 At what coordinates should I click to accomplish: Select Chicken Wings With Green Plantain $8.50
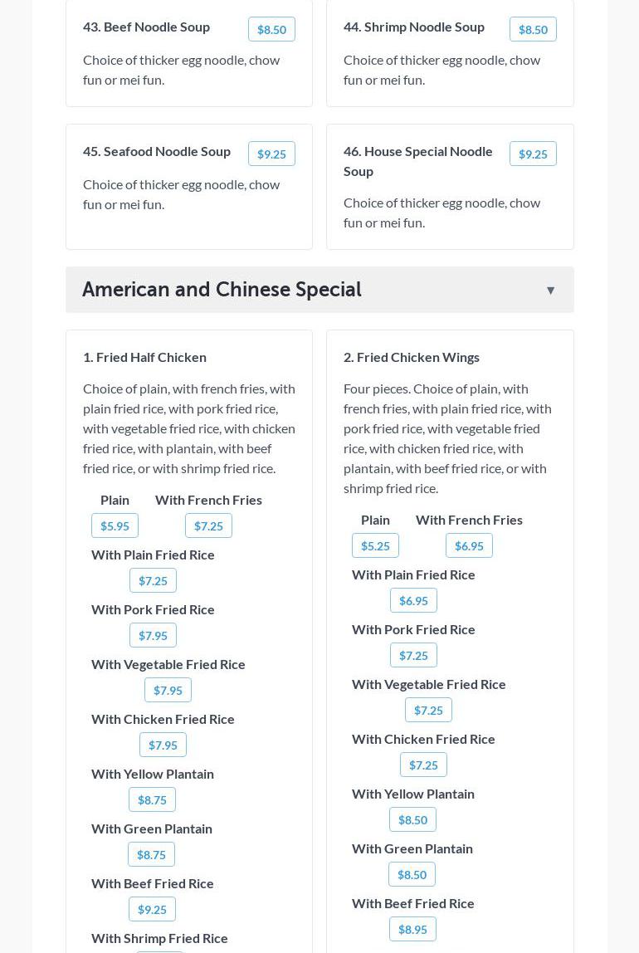coord(412,875)
